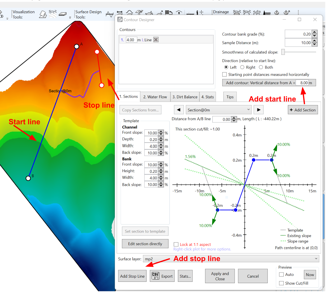Open the Tips tab

point(230,97)
